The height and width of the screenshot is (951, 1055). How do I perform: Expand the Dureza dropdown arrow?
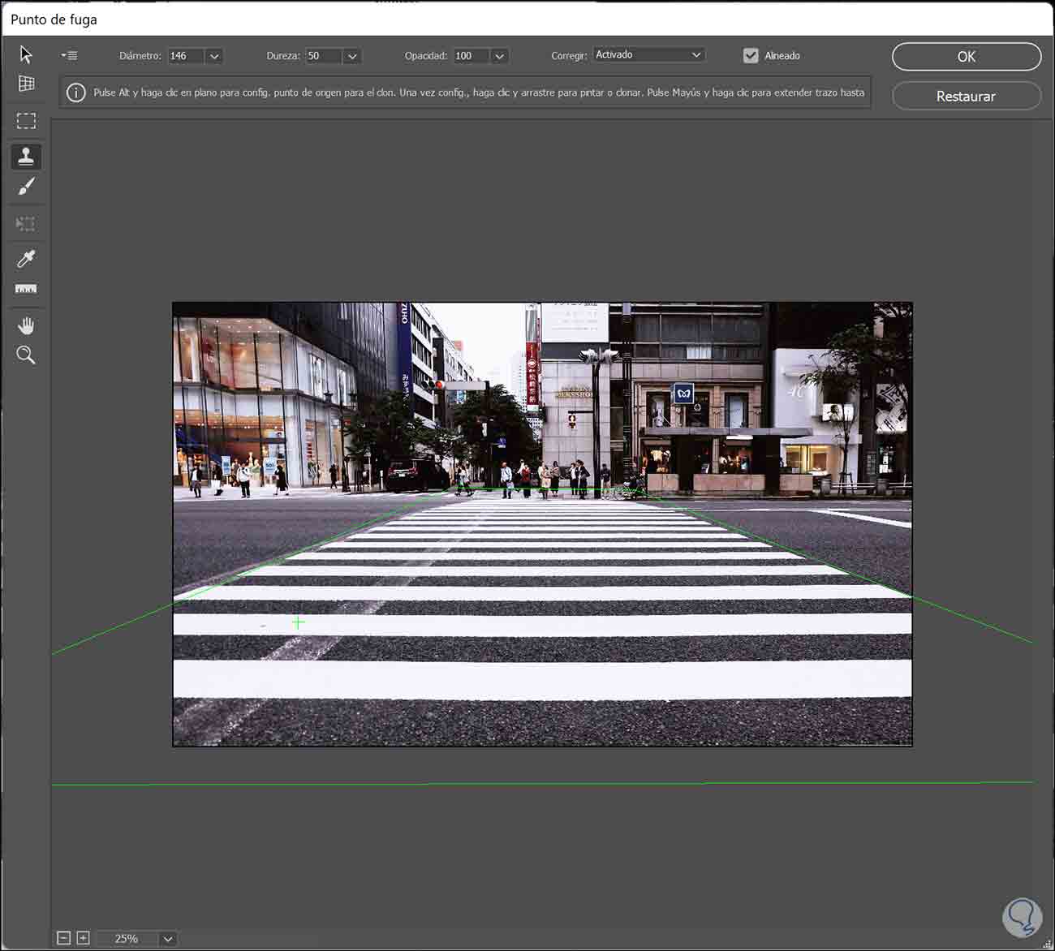(351, 56)
